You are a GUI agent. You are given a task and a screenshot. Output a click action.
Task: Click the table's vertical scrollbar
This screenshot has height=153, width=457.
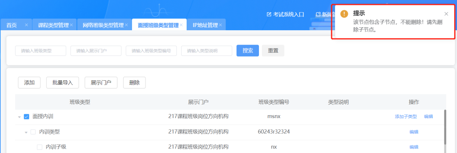(445, 127)
